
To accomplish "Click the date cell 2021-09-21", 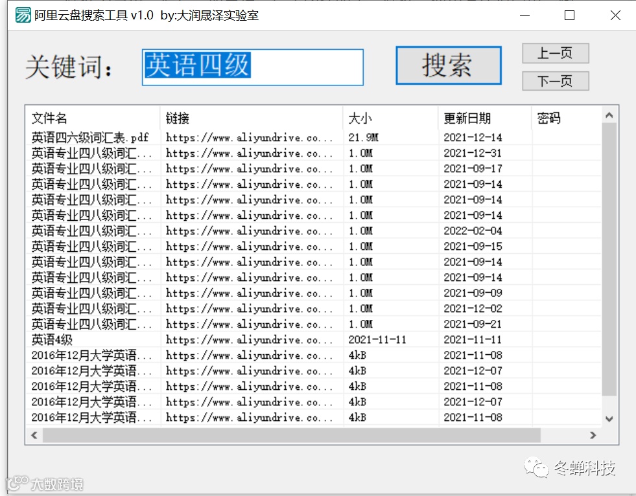I will click(473, 324).
